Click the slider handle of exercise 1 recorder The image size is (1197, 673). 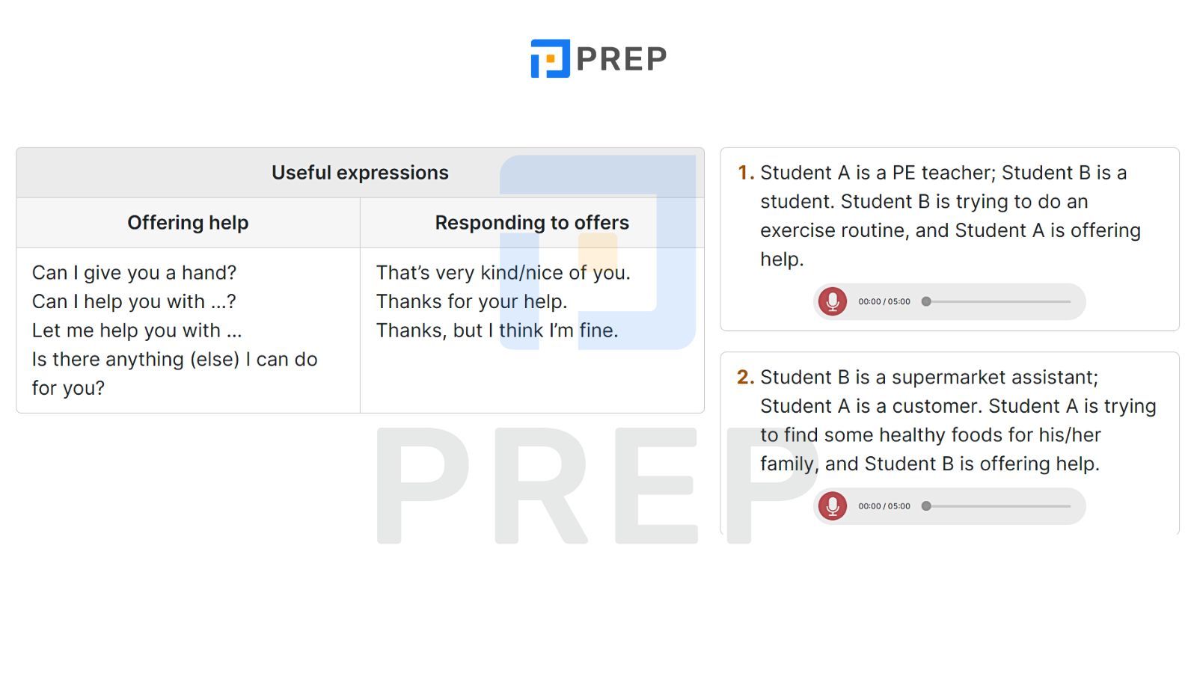tap(926, 301)
